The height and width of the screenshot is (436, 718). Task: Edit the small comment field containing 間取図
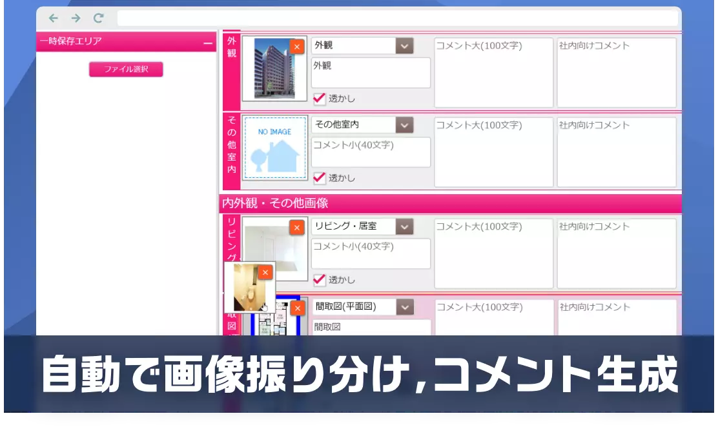point(371,328)
